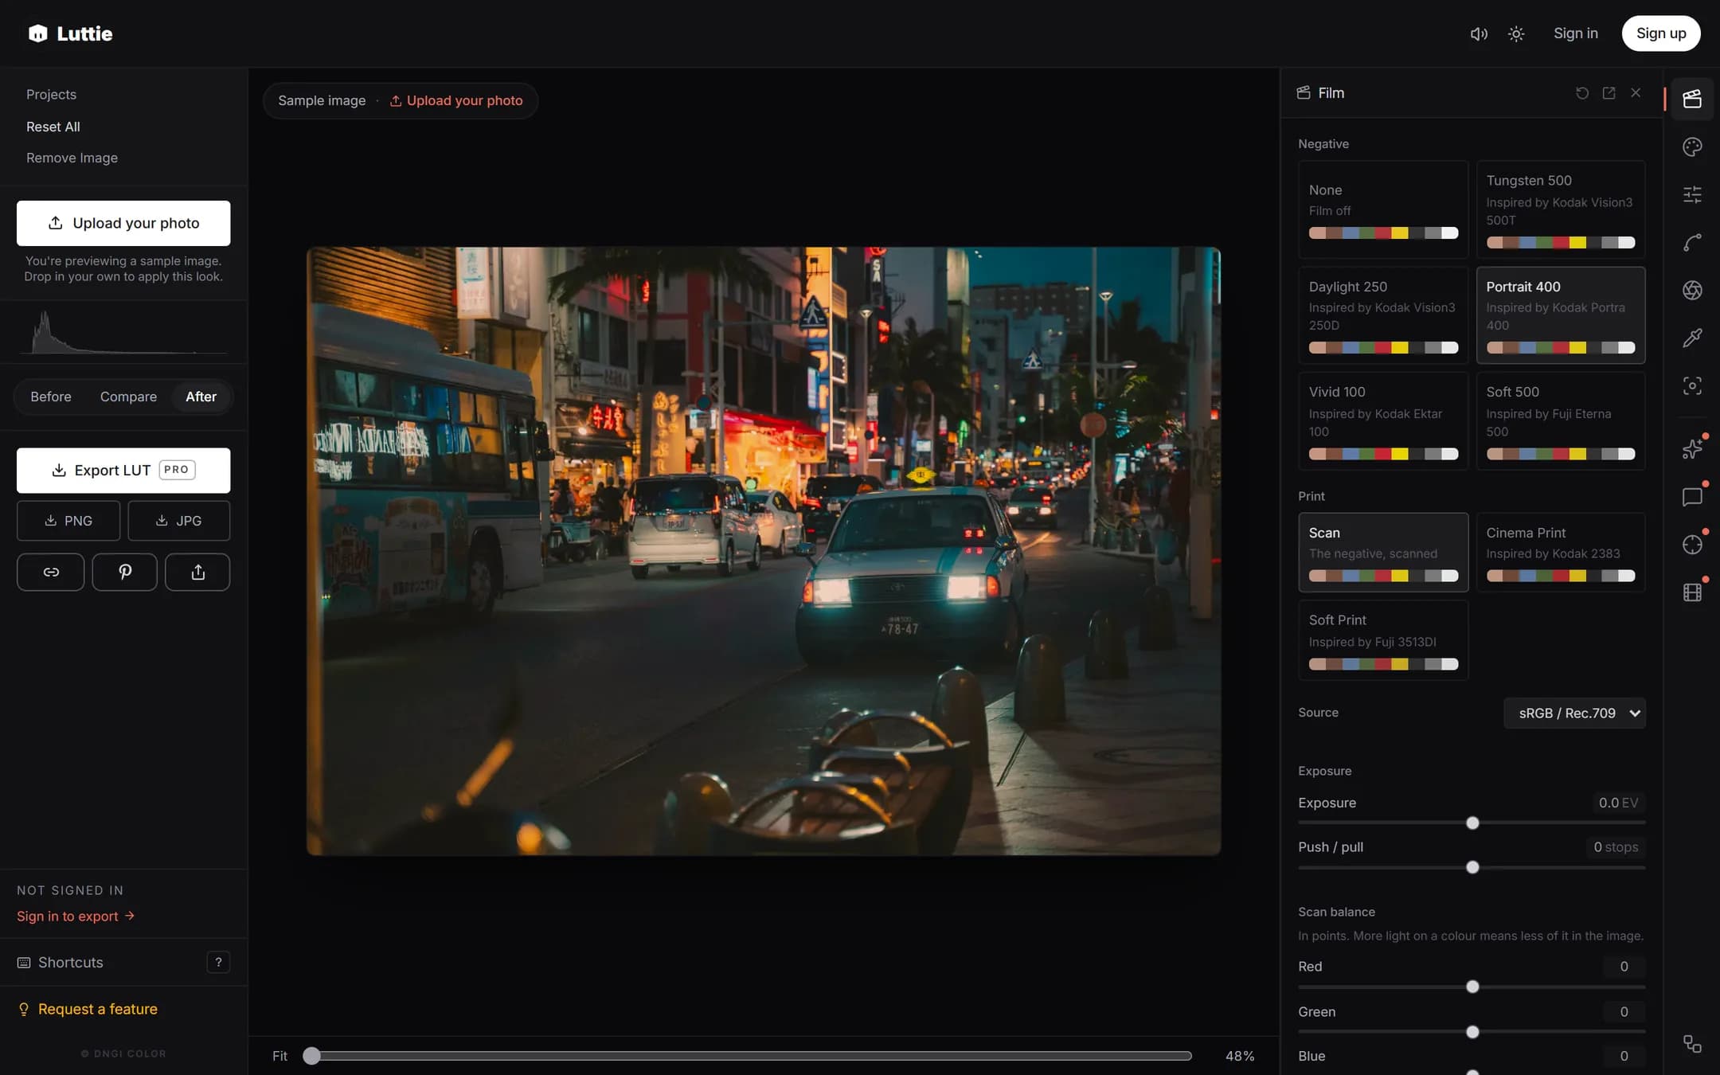Toggle sound with the speaker icon
This screenshot has height=1075, width=1720.
(1479, 33)
